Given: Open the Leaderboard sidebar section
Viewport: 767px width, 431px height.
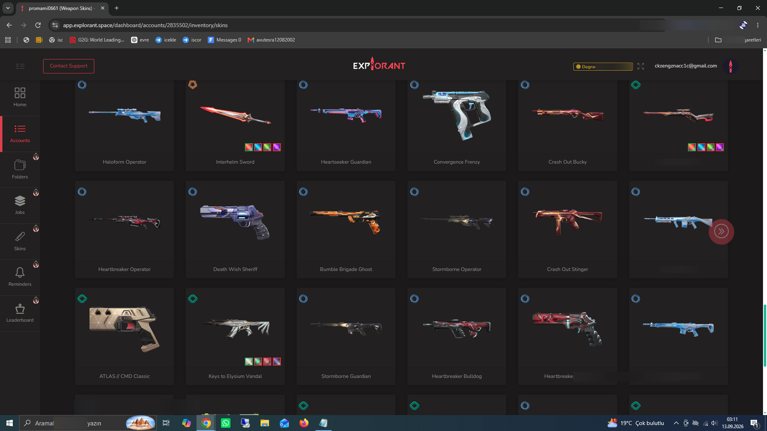Looking at the screenshot, I should [x=20, y=313].
